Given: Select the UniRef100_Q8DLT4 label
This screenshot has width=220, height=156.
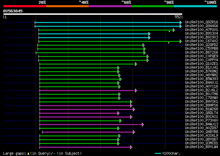Looking at the screenshot, I should coord(201,113).
